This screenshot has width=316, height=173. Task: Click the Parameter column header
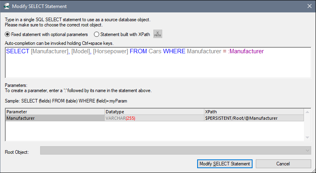55,112
